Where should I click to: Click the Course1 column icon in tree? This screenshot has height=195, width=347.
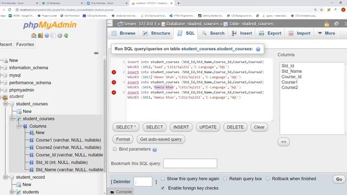coord(31,140)
